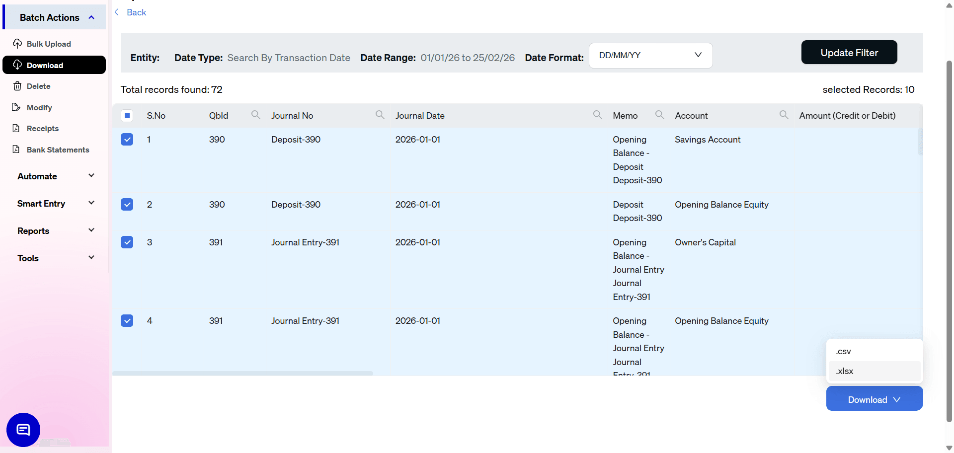
Task: Select the Bulk Upload icon in the sidebar
Action: pyautogui.click(x=17, y=44)
